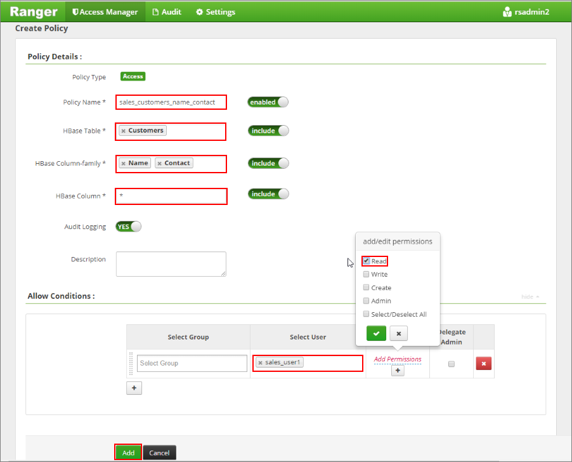Cancel permissions popup with x button
The image size is (572, 462).
click(x=398, y=333)
